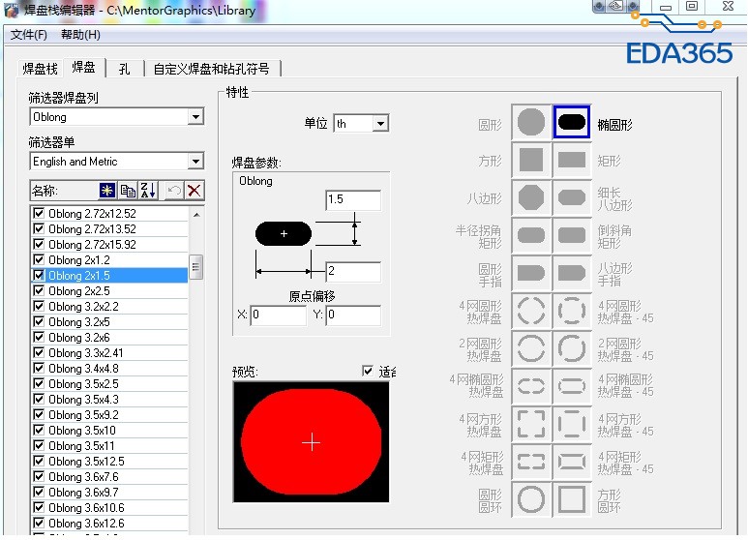This screenshot has height=540, width=748.
Task: Copy the selected pad entry
Action: [128, 191]
